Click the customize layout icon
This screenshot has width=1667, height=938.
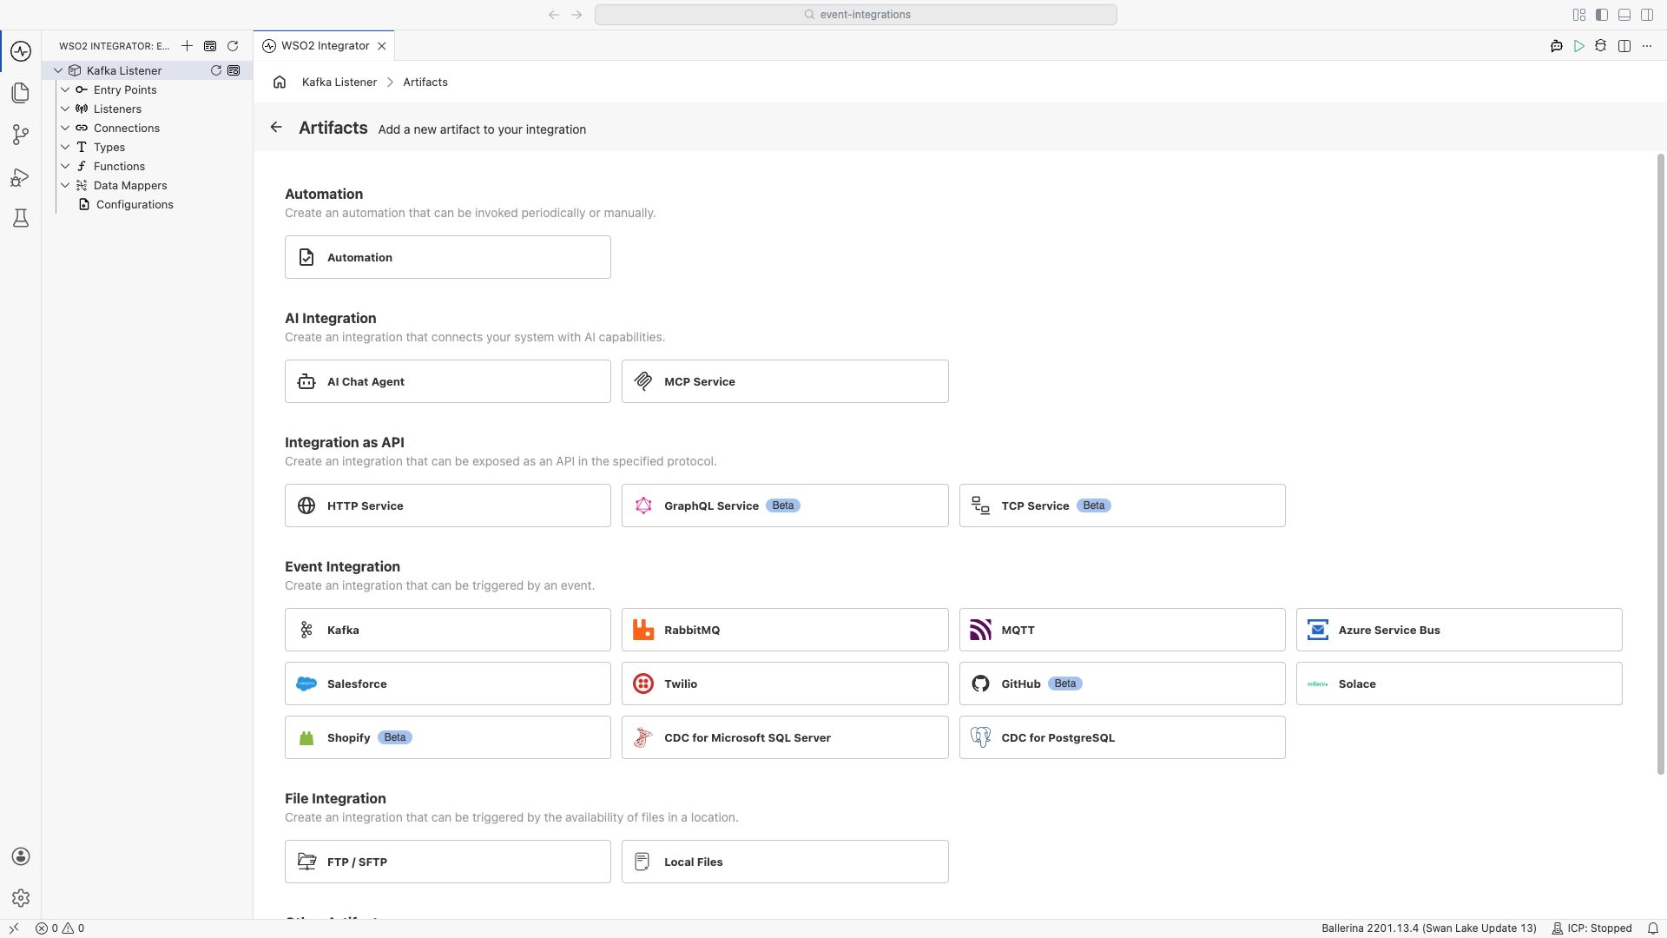coord(1579,15)
